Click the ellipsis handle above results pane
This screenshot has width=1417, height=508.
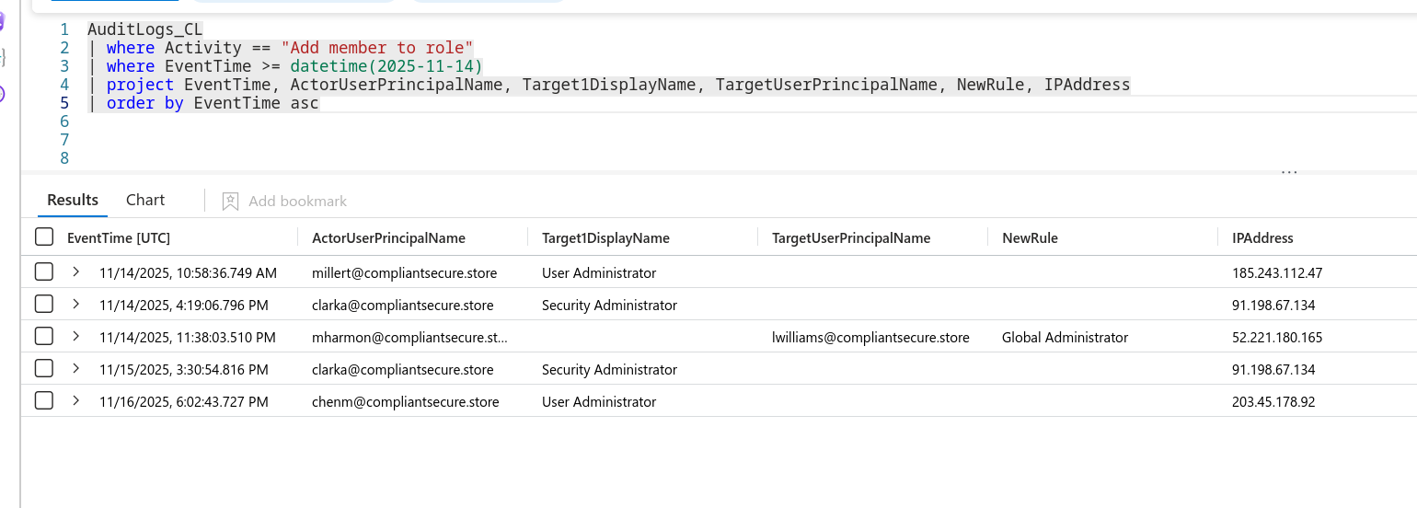pos(1289,172)
